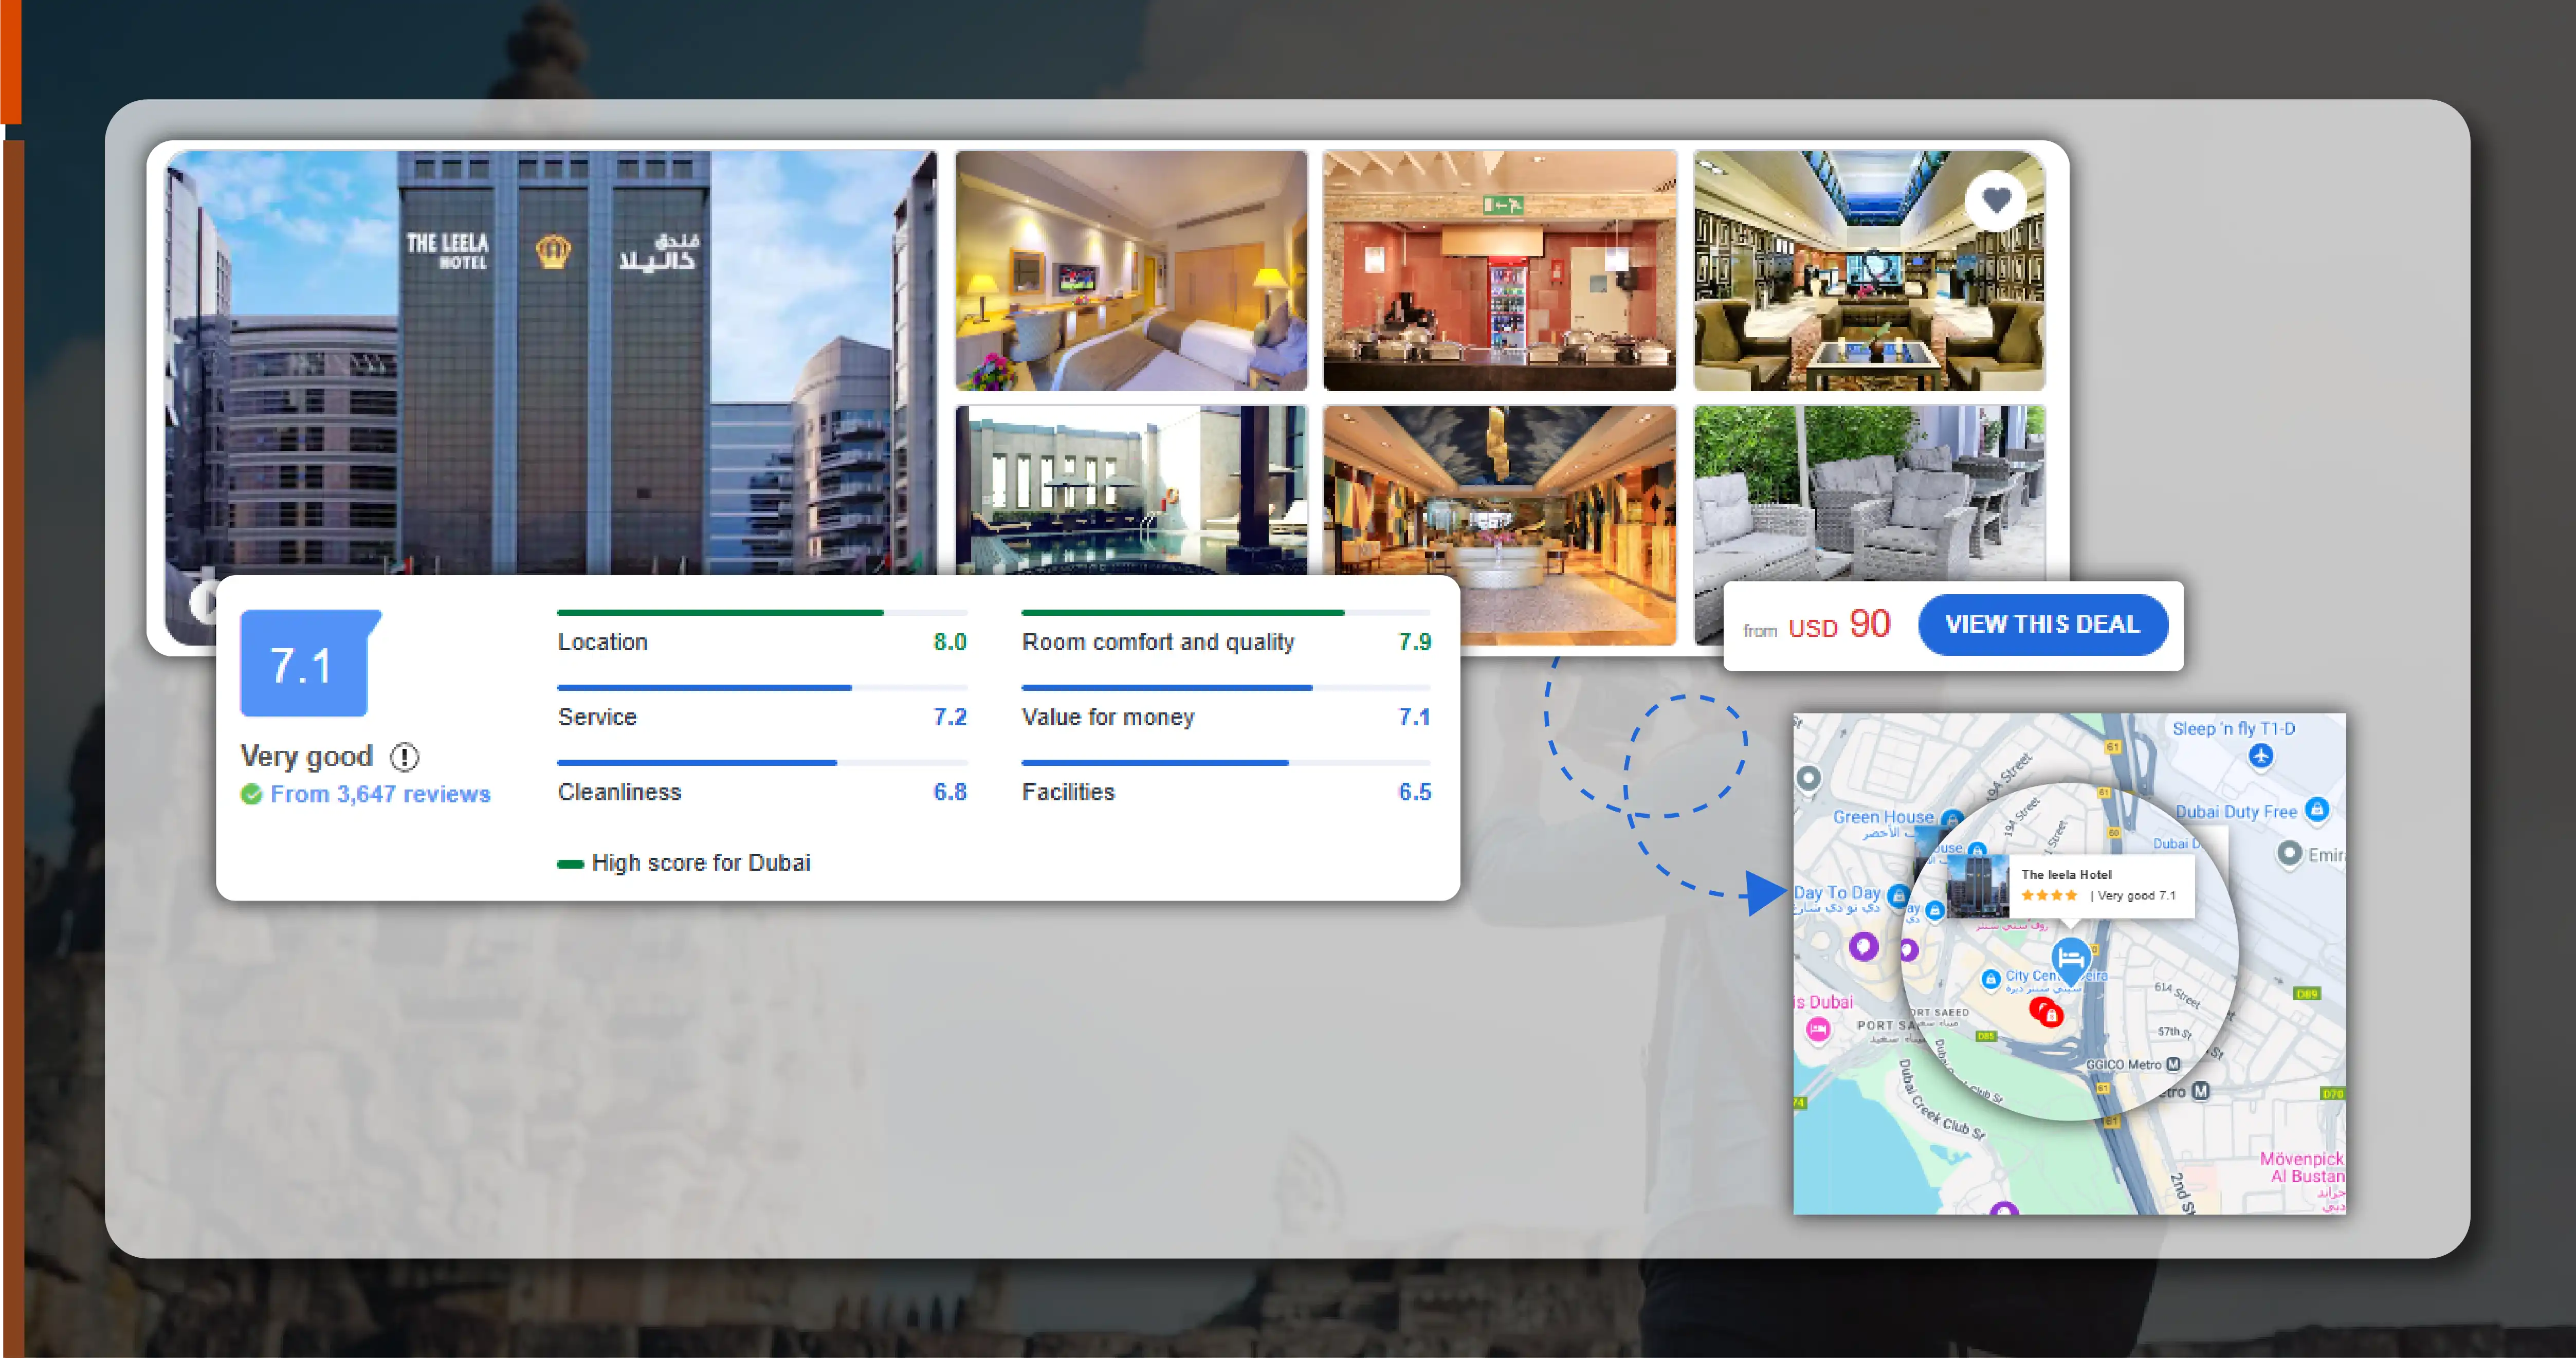Click the blue padlock pin at Dubai Duty Free
This screenshot has height=1358, width=2576.
pyautogui.click(x=2318, y=811)
